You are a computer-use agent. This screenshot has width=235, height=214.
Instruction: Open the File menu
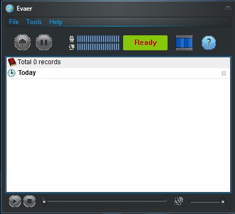pyautogui.click(x=14, y=22)
